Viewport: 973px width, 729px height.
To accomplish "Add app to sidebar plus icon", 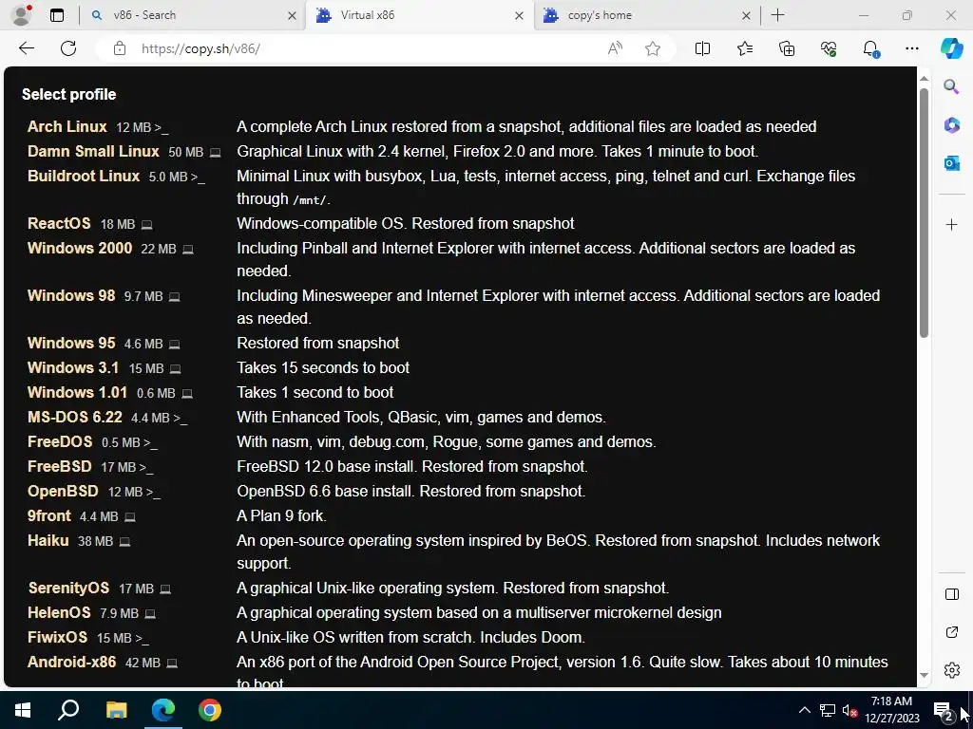I will [951, 224].
